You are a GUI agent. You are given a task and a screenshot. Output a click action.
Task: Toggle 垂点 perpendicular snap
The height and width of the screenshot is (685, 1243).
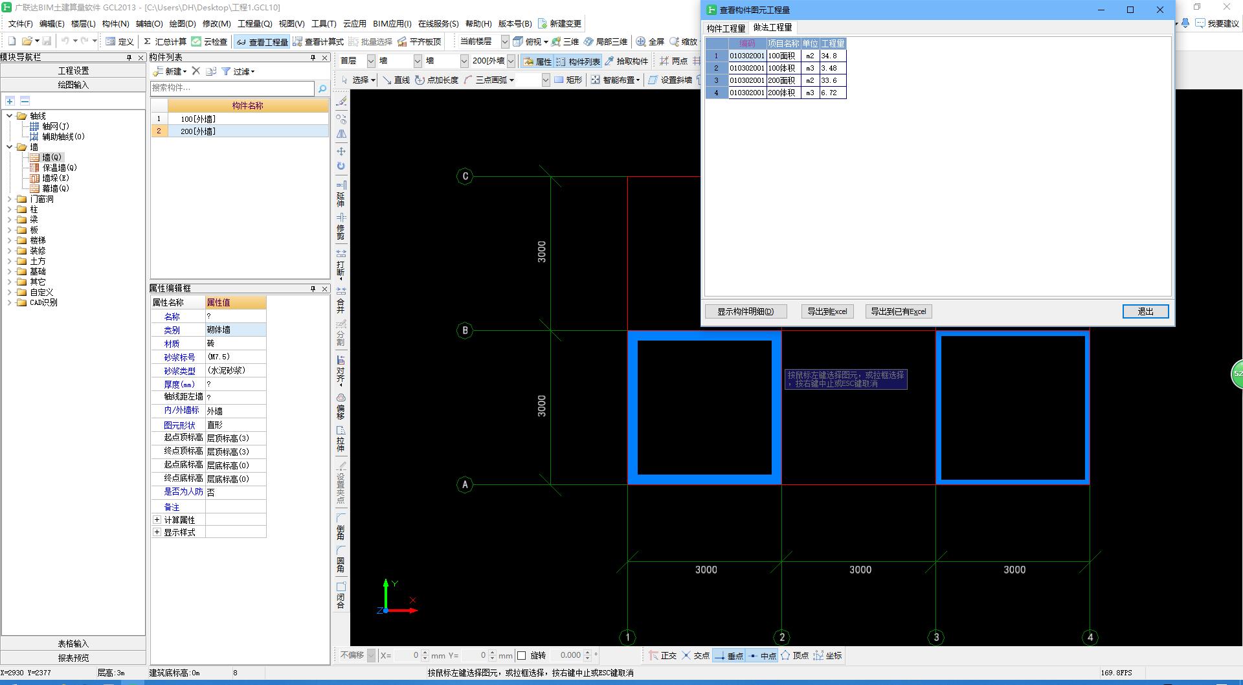pyautogui.click(x=729, y=656)
